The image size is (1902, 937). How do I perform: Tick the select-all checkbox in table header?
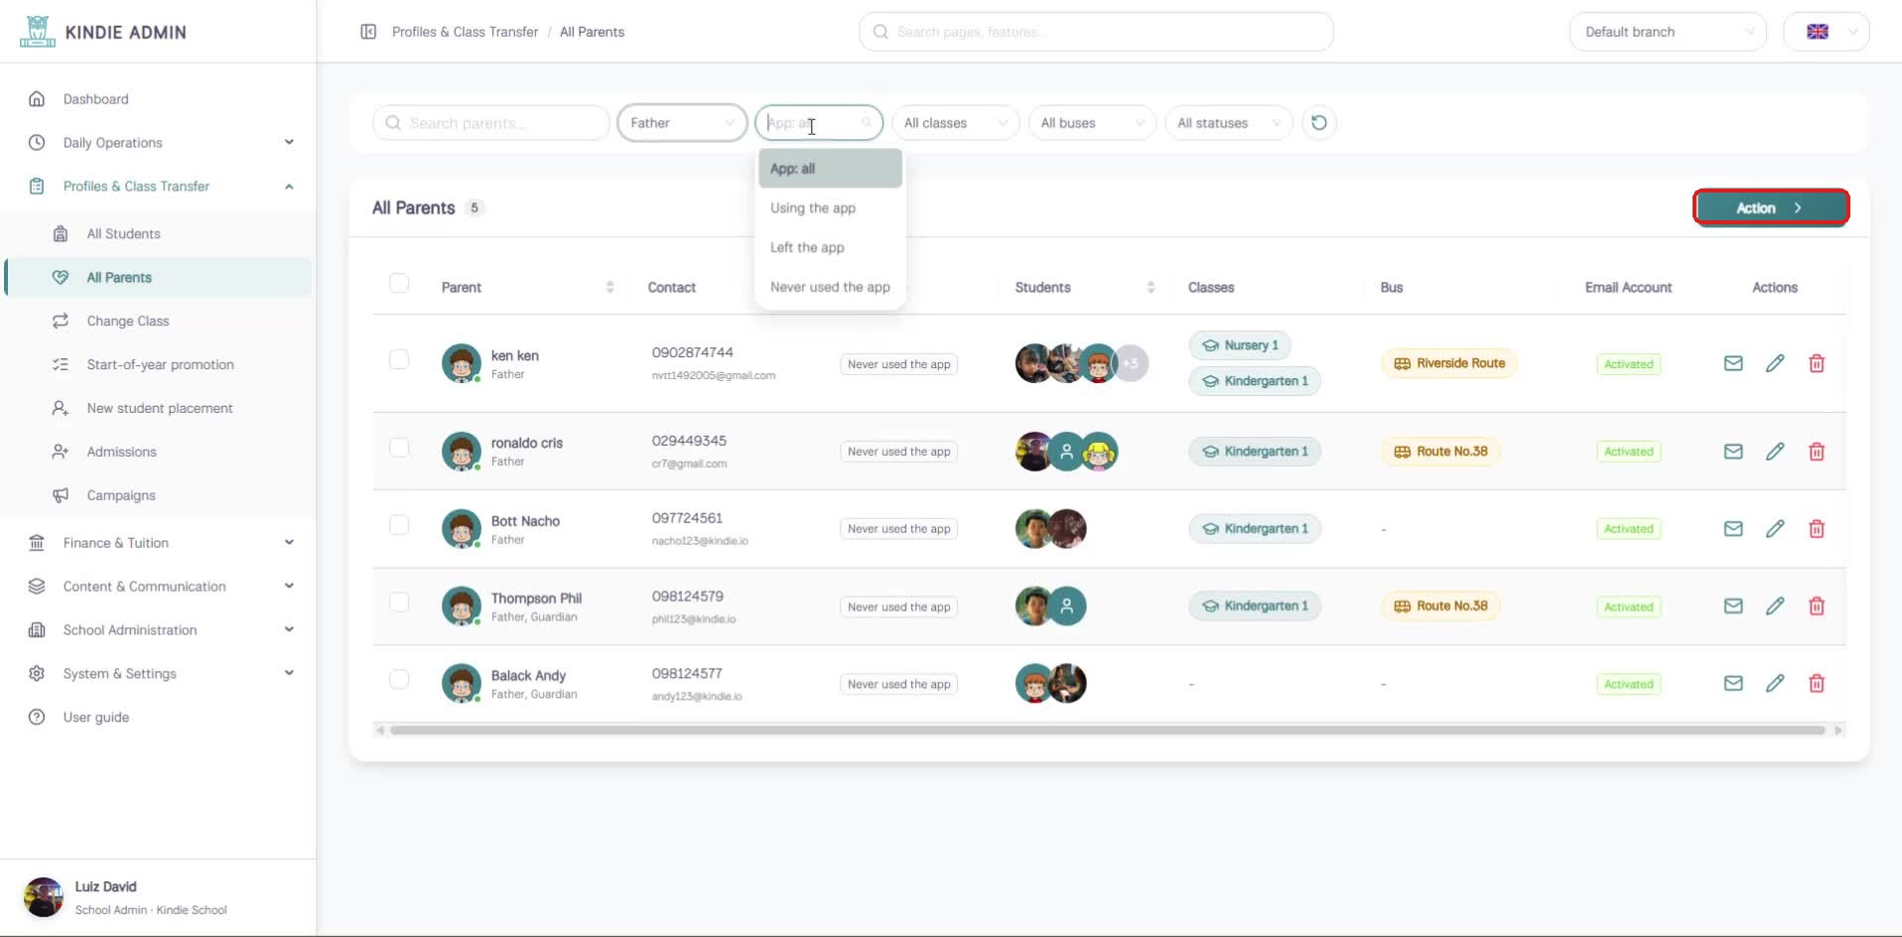pyautogui.click(x=399, y=284)
